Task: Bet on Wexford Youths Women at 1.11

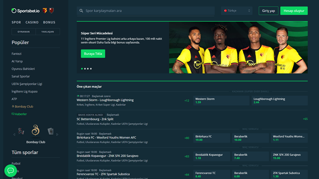Action: tap(289, 138)
